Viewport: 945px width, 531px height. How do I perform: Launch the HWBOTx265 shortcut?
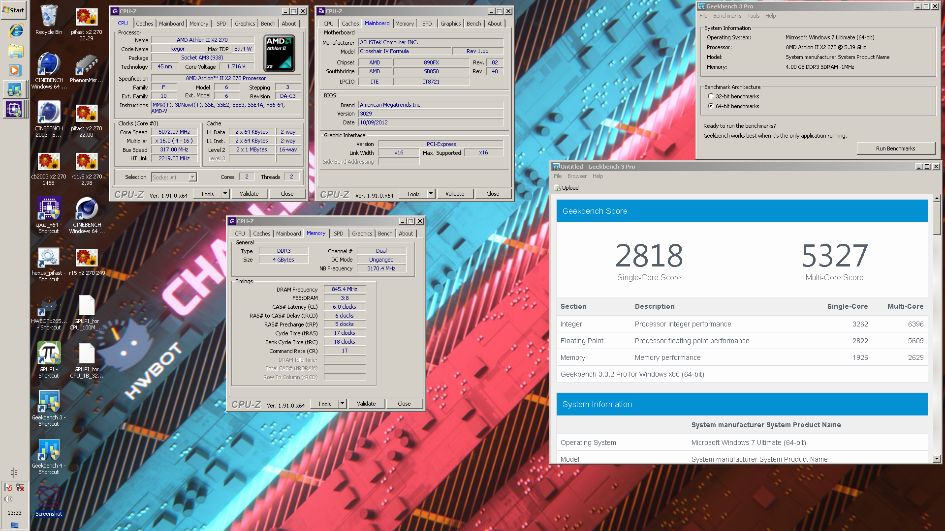[x=49, y=312]
